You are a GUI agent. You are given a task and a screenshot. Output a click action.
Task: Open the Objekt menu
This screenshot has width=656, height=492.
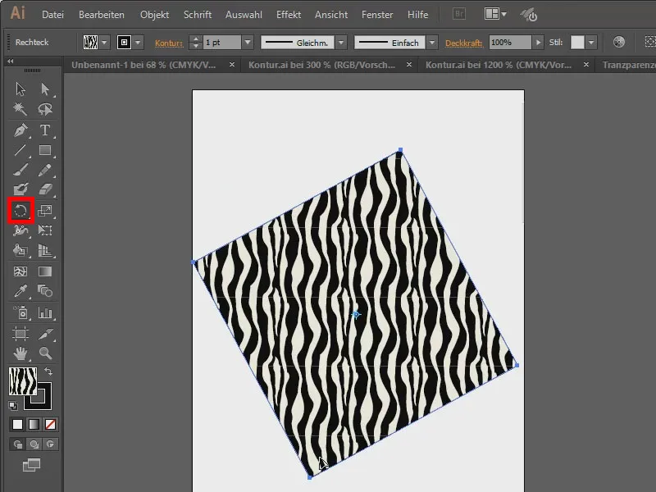154,15
